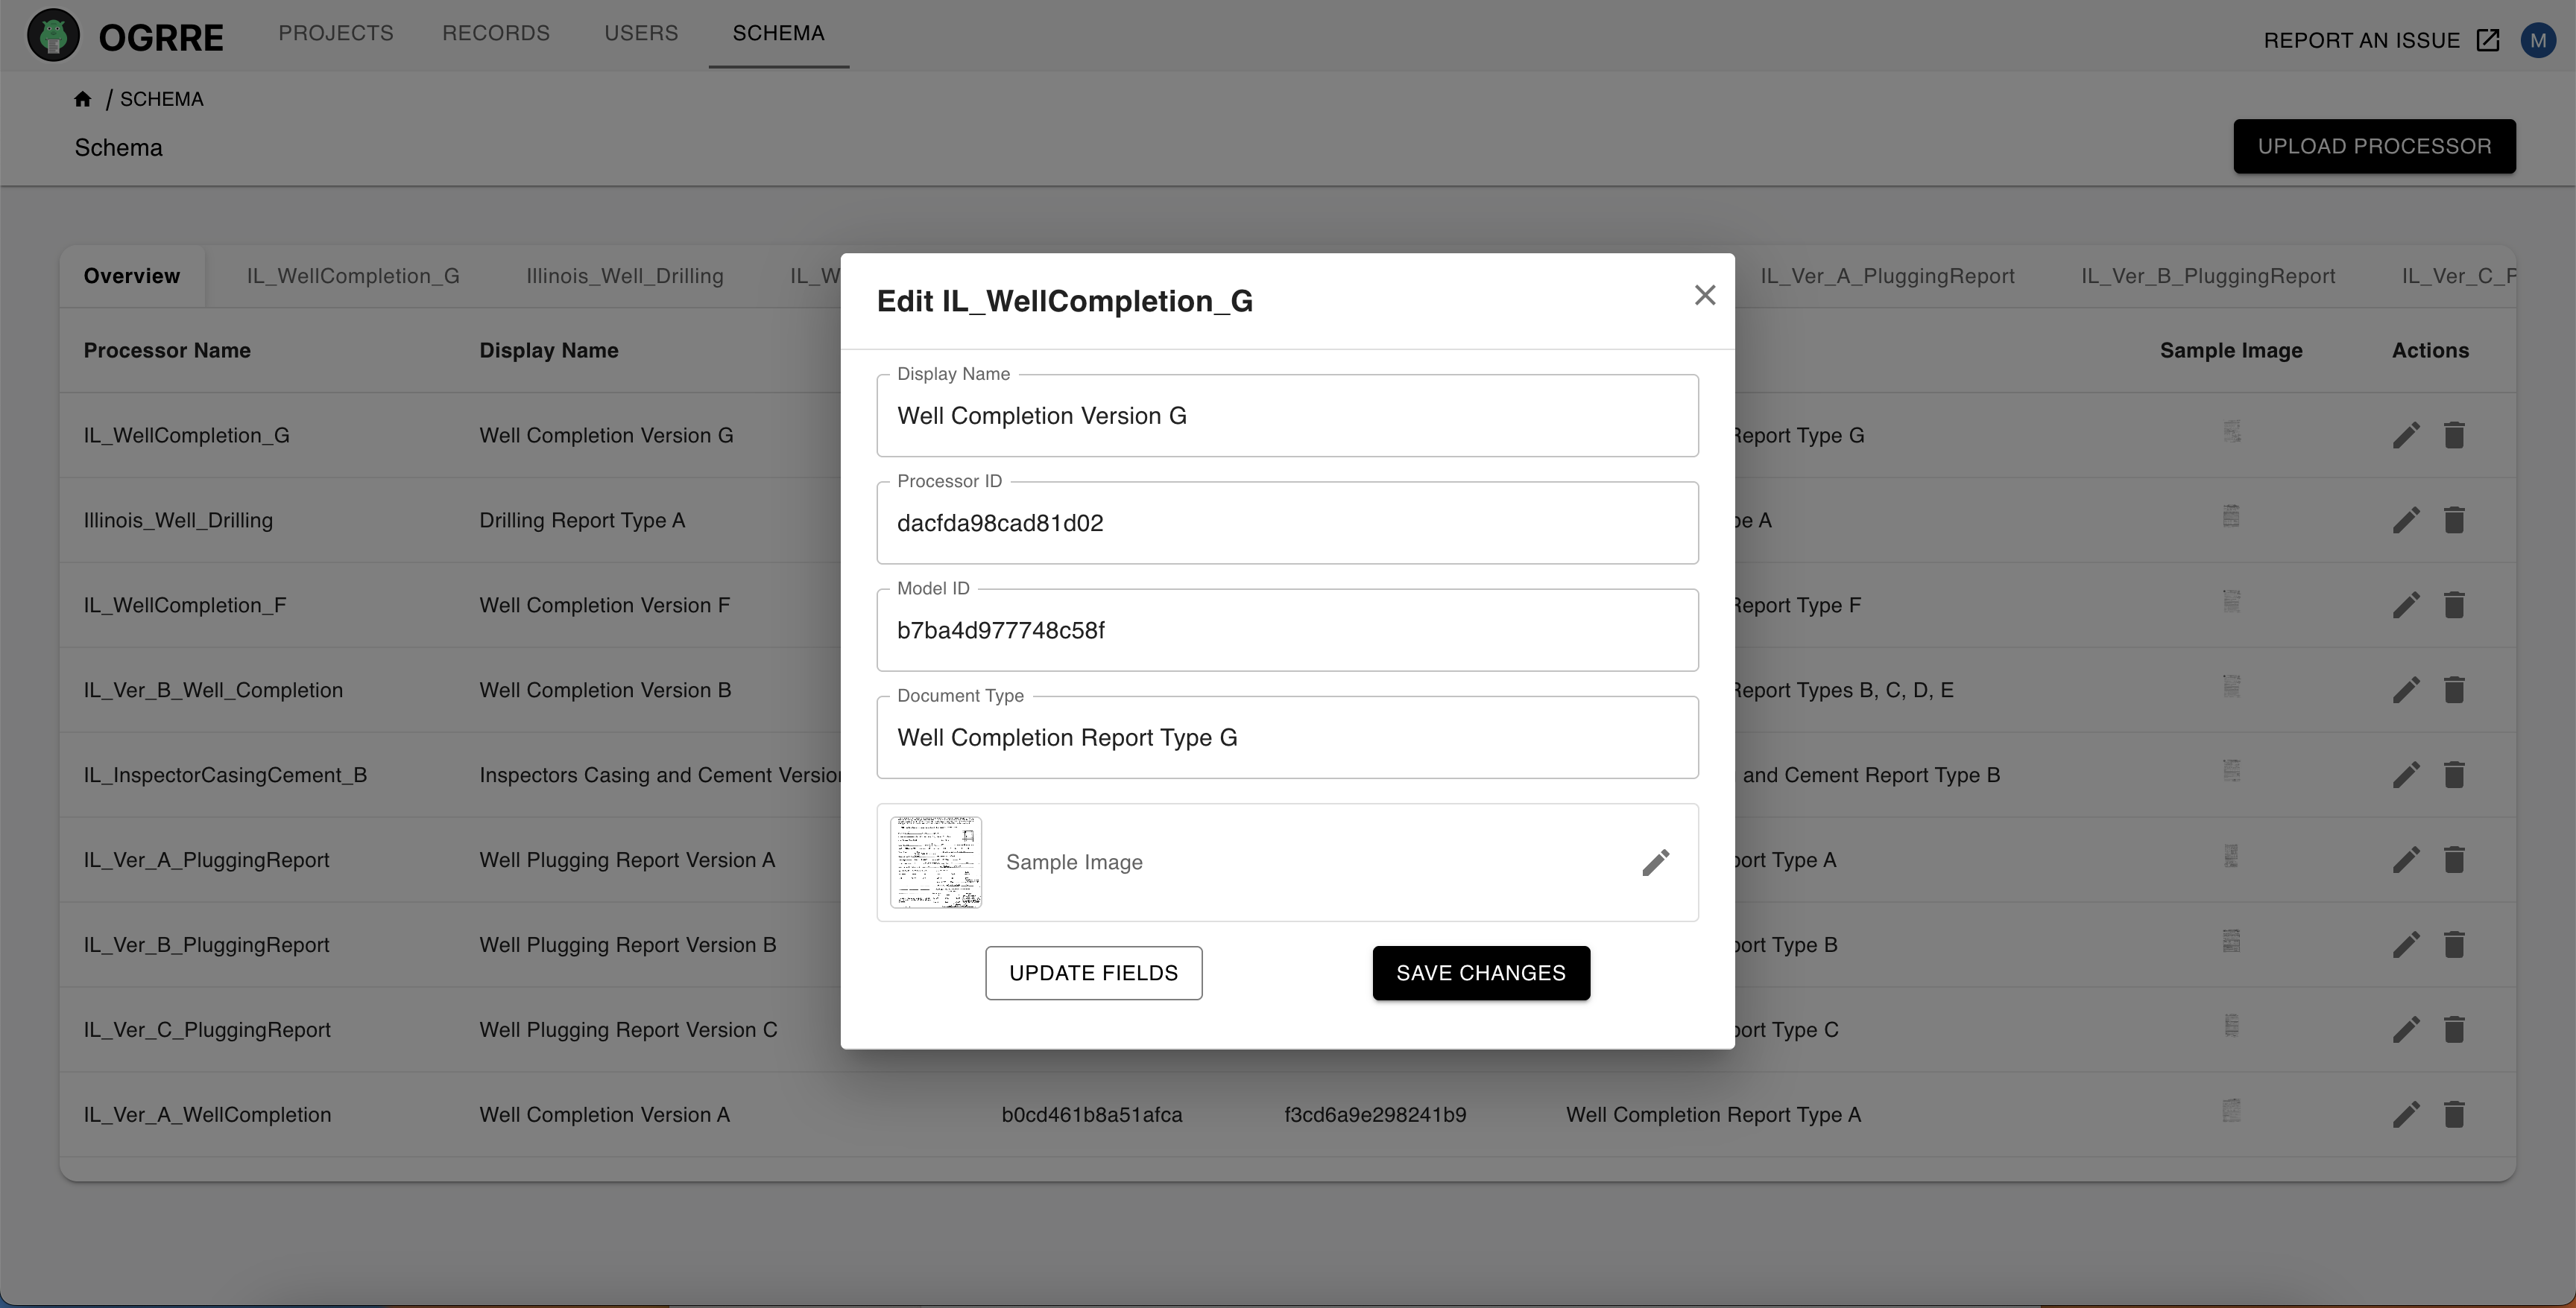The width and height of the screenshot is (2576, 1308).
Task: Click the home breadcrumb icon
Action: [83, 99]
